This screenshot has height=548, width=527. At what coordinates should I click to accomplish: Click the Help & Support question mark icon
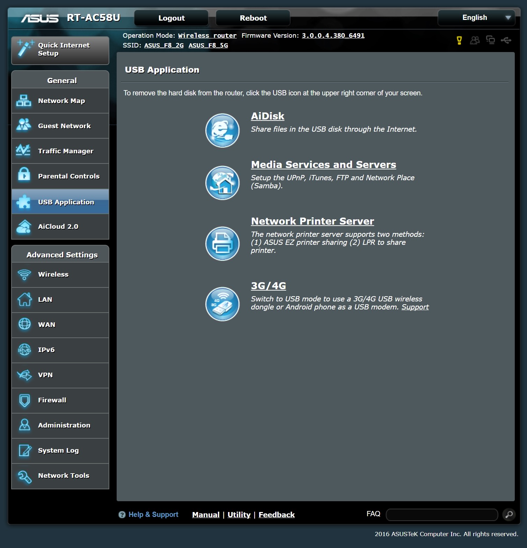pyautogui.click(x=122, y=514)
